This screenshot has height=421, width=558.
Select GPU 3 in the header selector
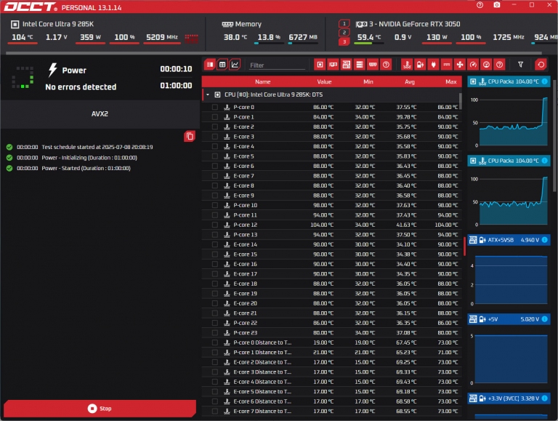(344, 41)
